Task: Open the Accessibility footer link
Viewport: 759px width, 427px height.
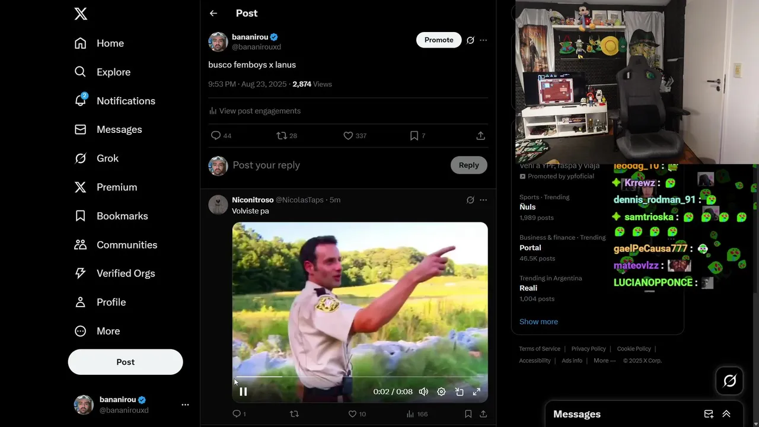Action: (535, 361)
